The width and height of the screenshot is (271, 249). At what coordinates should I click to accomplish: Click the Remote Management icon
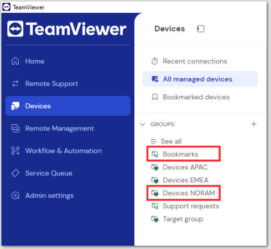coord(15,128)
